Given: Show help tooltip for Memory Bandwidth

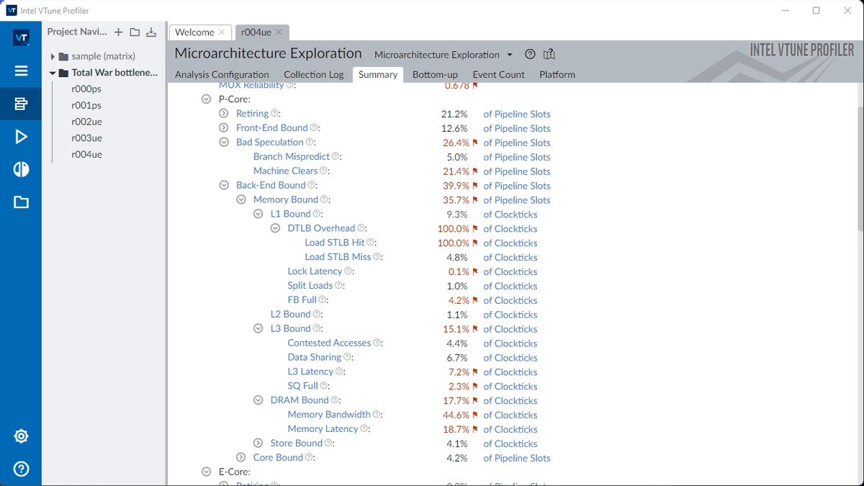Looking at the screenshot, I should click(x=377, y=415).
